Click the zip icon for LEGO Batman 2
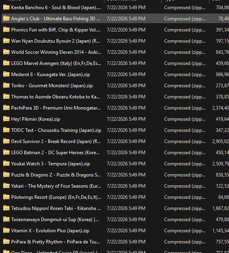The image size is (229, 253). [6, 152]
